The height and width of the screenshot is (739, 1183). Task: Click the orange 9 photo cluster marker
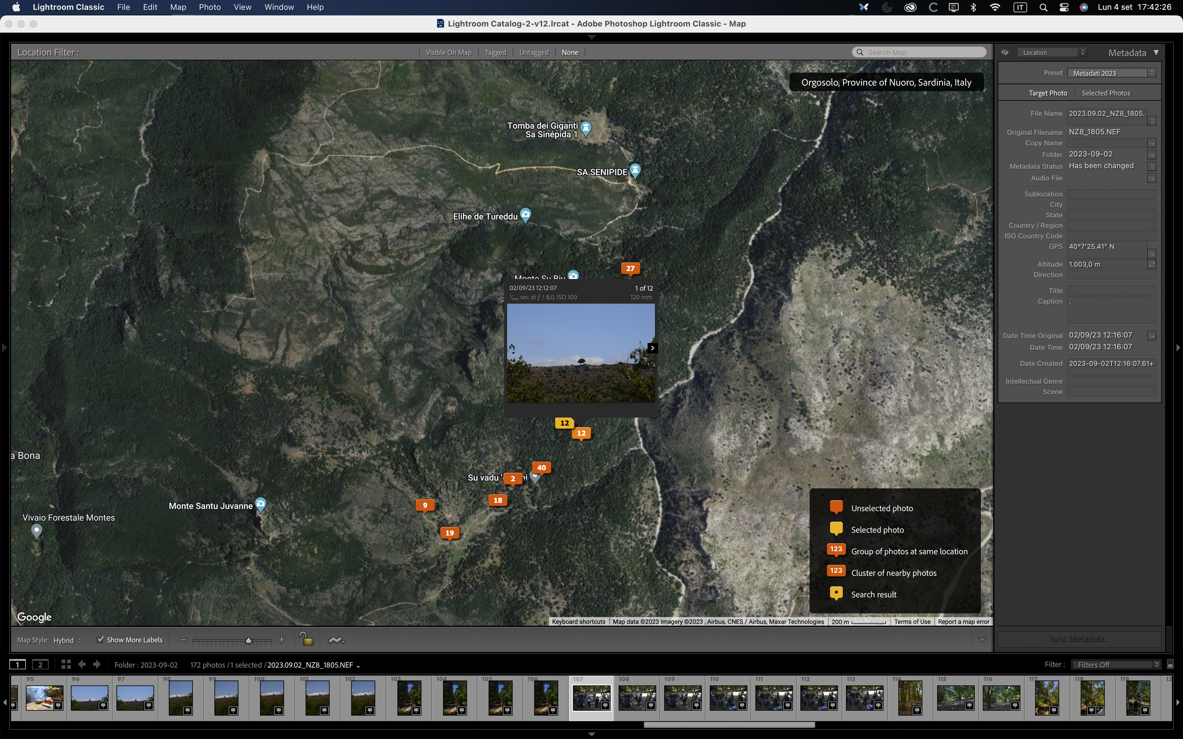click(425, 505)
